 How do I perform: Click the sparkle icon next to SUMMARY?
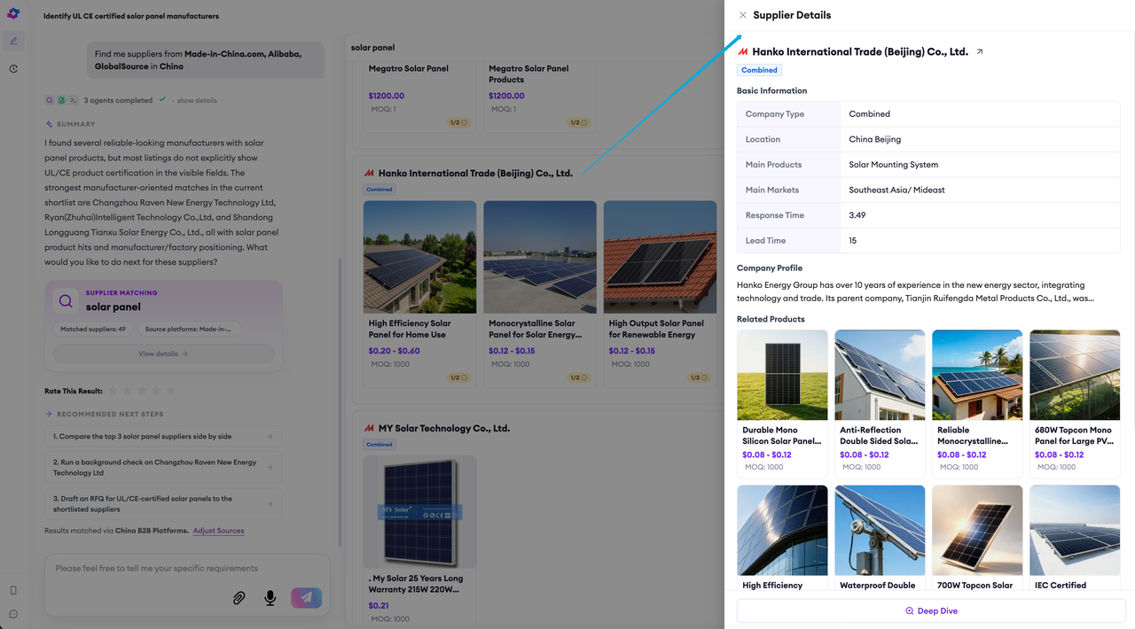[50, 124]
